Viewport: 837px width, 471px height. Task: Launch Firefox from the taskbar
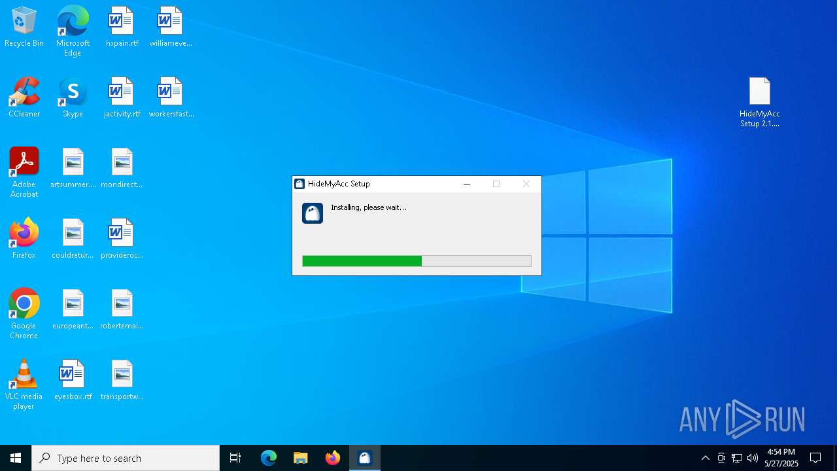tap(333, 458)
